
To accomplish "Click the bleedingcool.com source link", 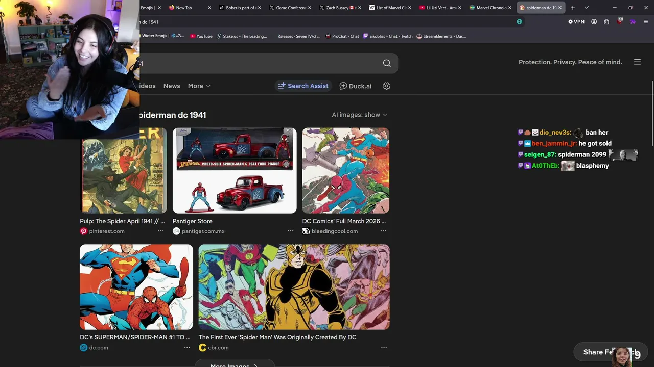I will 335,231.
